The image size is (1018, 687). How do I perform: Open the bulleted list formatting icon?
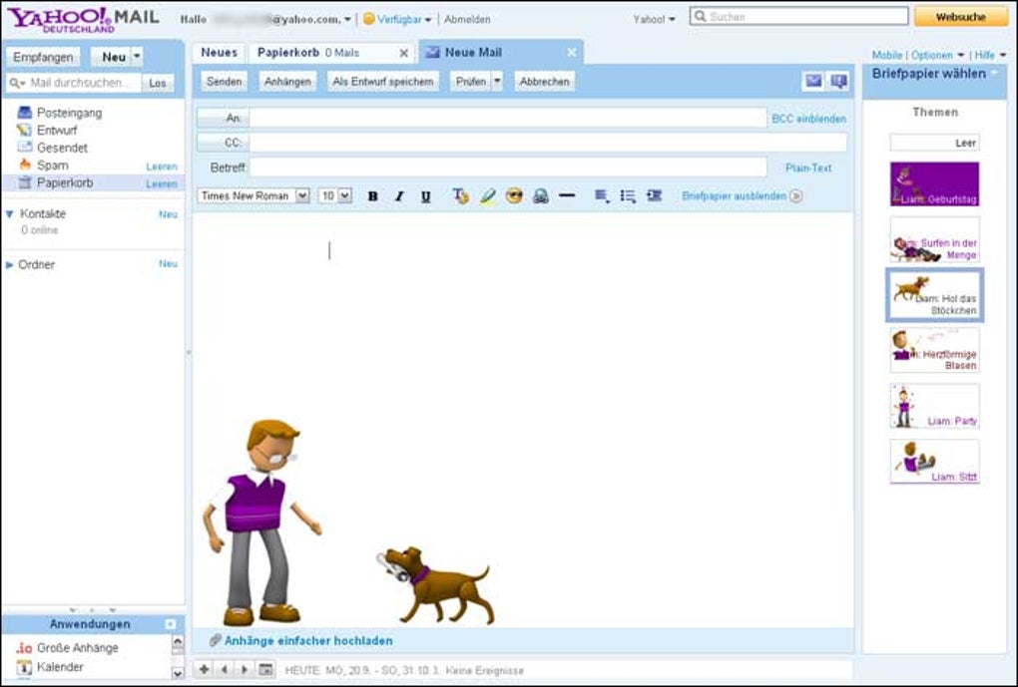click(626, 197)
